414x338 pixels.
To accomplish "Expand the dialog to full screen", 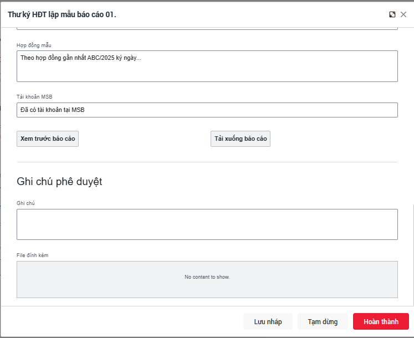I will point(392,14).
